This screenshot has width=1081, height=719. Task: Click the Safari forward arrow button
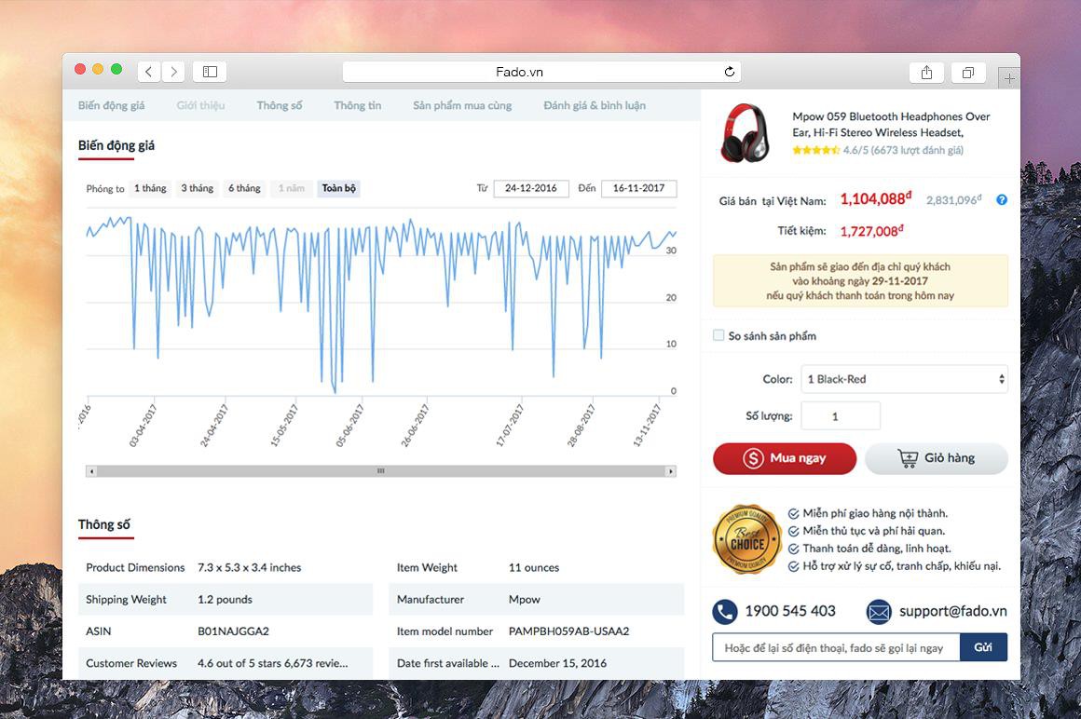pos(173,72)
